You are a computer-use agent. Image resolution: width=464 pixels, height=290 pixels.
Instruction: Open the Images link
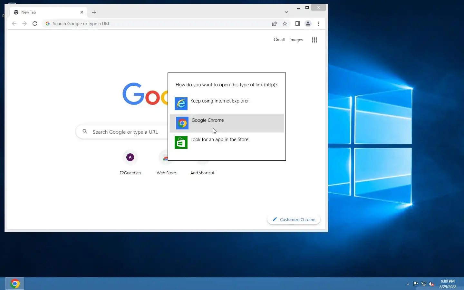click(x=296, y=40)
